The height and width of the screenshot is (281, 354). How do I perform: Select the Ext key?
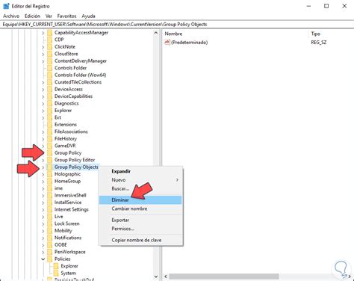click(x=58, y=117)
